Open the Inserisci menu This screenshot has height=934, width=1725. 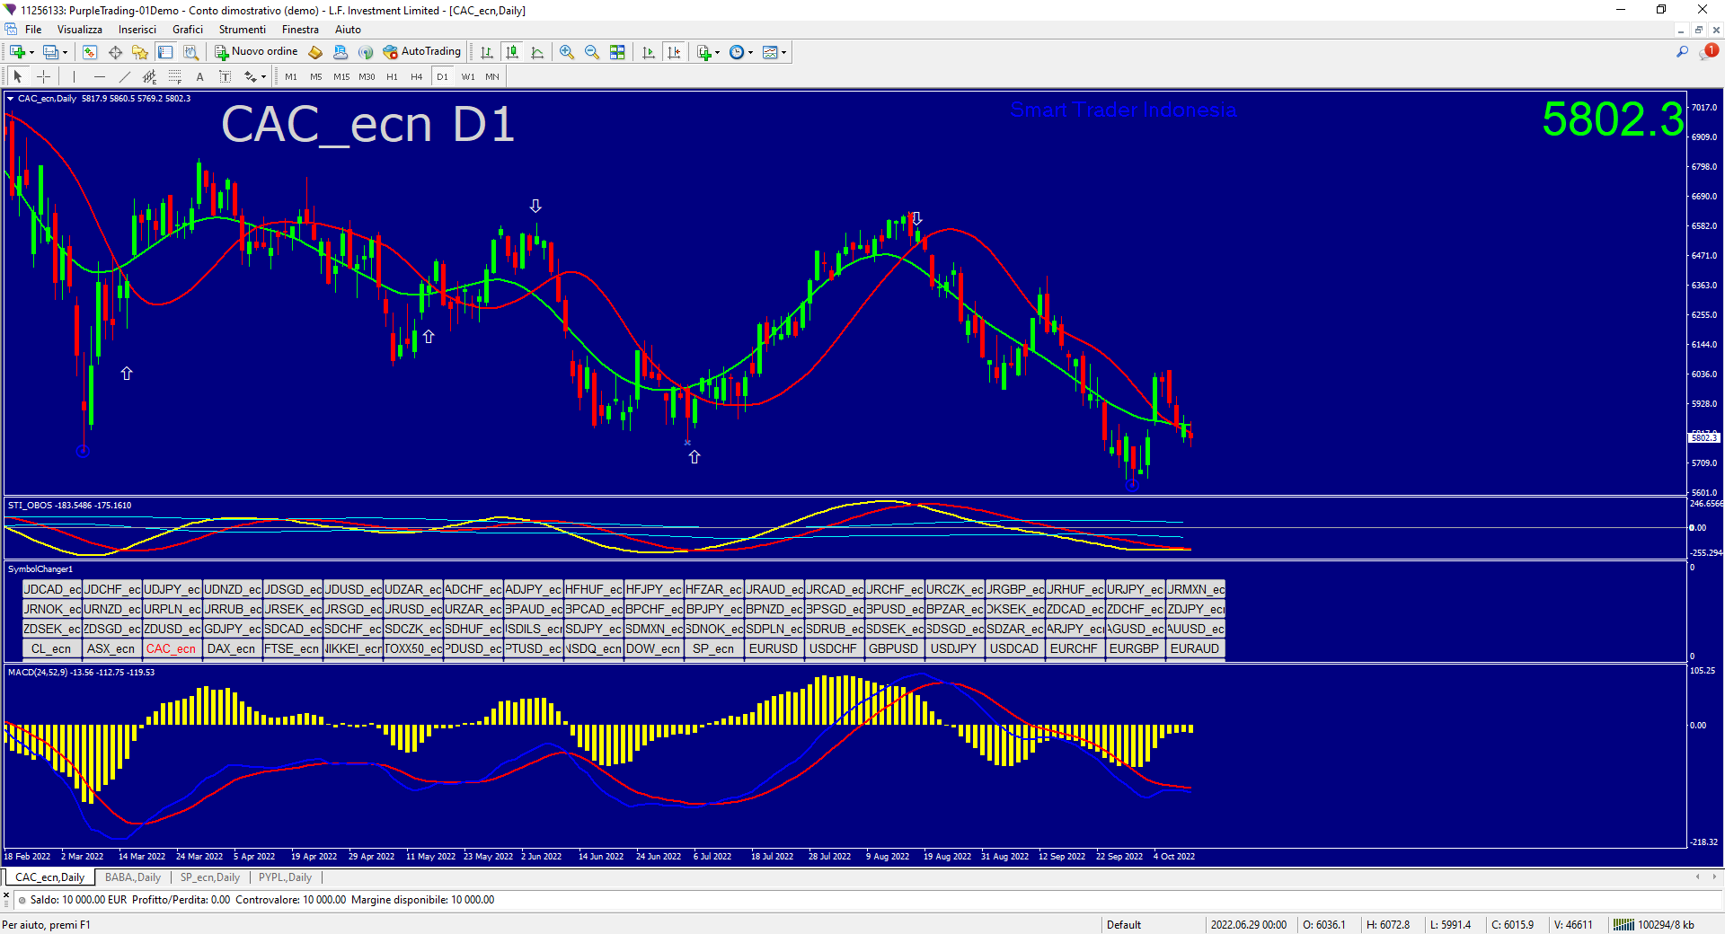pos(137,30)
